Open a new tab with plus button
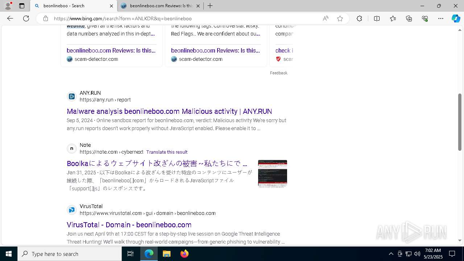464x261 pixels. click(x=210, y=6)
